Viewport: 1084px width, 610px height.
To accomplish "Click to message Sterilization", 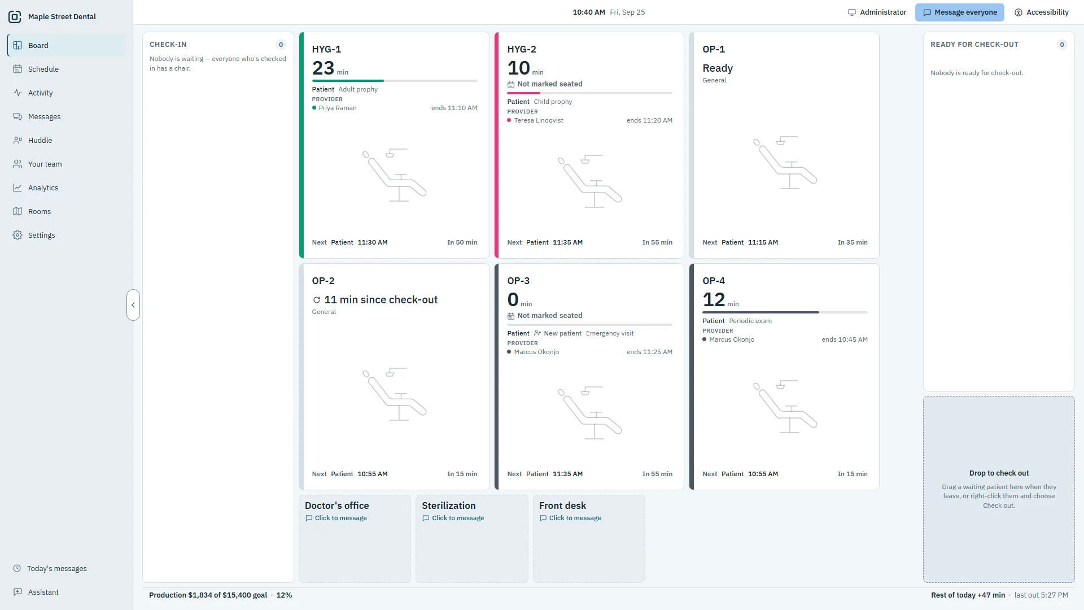I will click(453, 518).
